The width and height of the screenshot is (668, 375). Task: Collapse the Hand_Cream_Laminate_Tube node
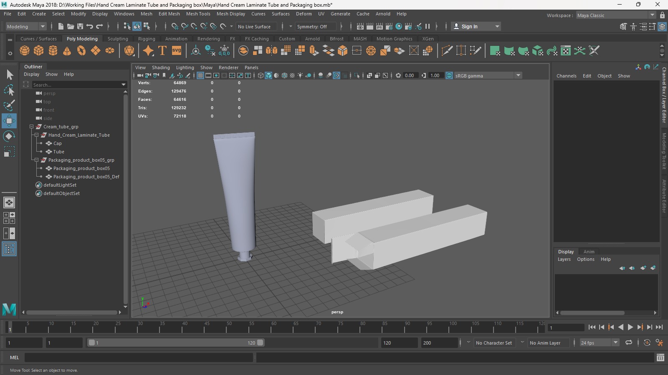pos(36,135)
